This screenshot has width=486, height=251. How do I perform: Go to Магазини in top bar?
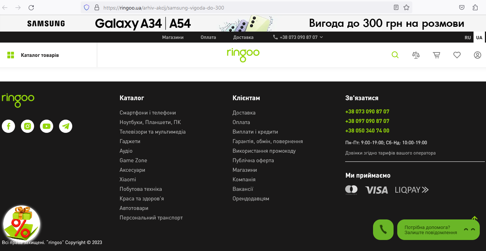click(173, 37)
